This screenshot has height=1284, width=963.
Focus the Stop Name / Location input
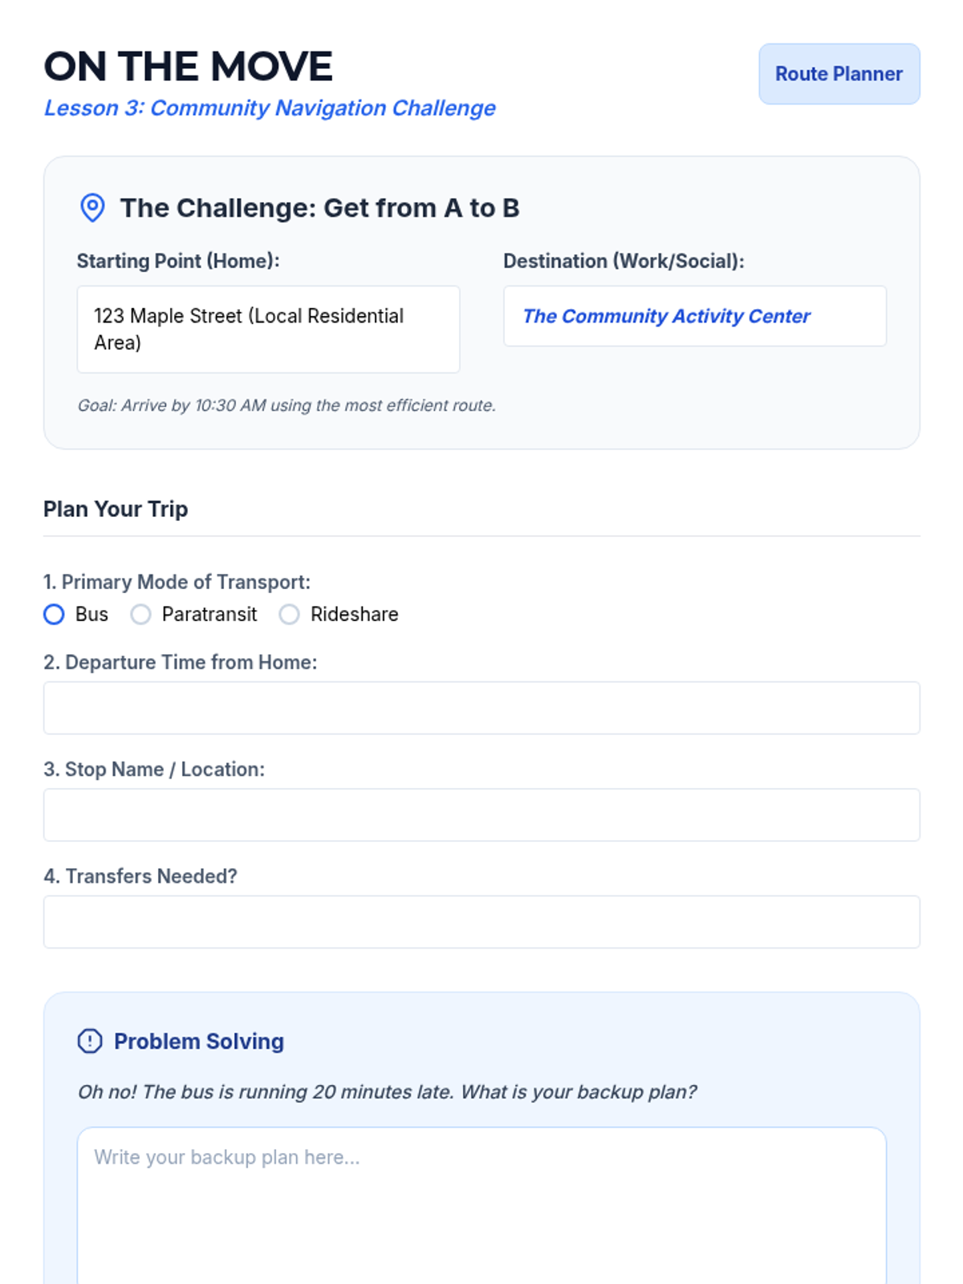[481, 815]
